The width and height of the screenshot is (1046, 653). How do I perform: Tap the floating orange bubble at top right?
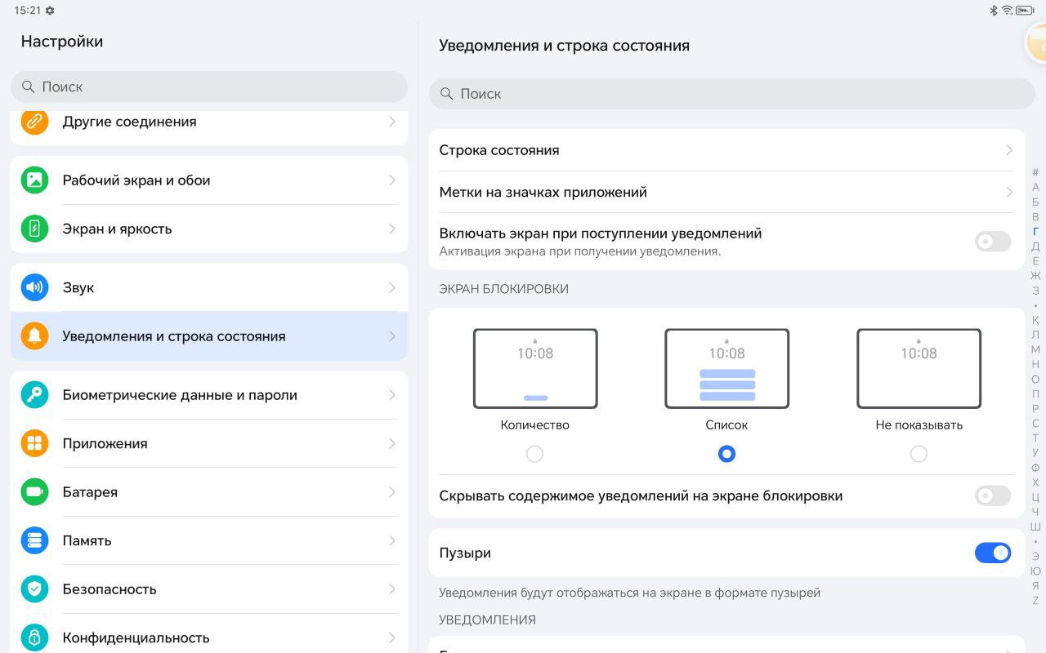point(1036,42)
